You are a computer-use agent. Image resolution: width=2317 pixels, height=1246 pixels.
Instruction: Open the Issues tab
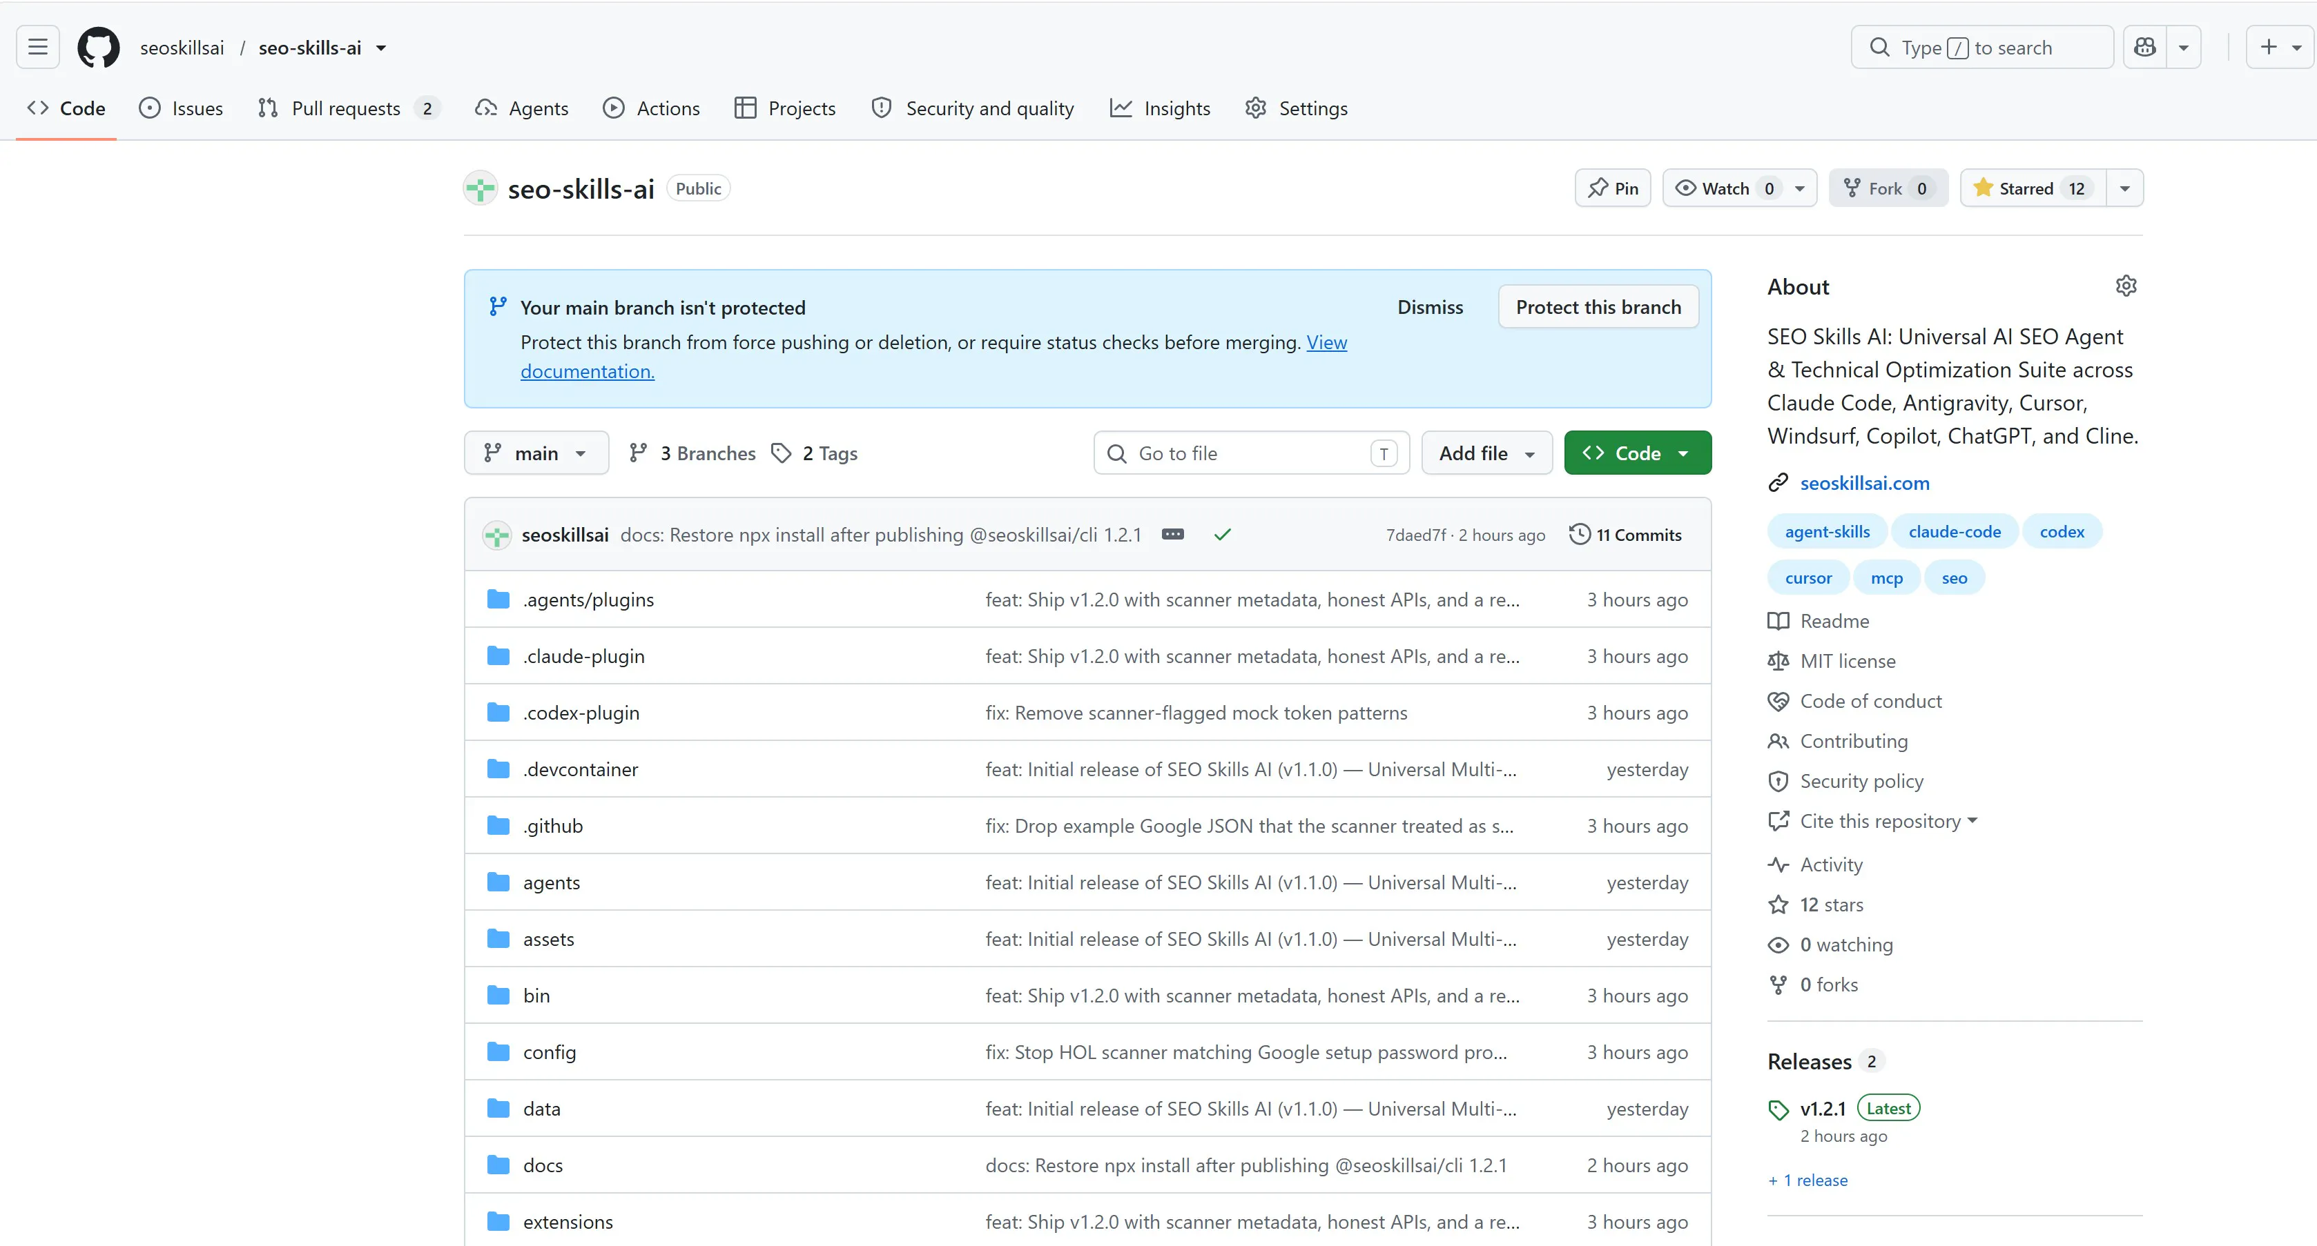tap(181, 108)
